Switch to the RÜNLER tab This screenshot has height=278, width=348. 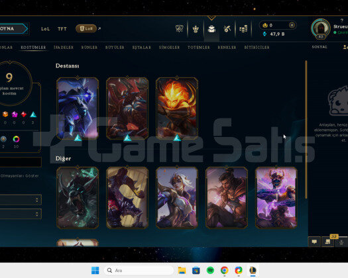(89, 47)
